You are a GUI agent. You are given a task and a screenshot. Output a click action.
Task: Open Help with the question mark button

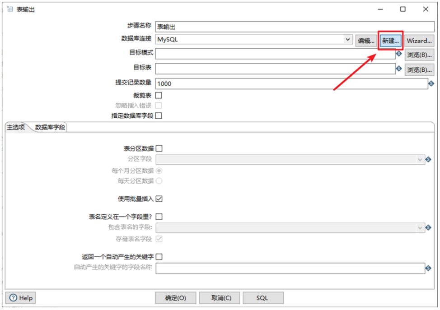click(21, 298)
